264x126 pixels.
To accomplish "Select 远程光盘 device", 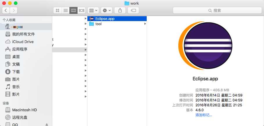I will 26,117.
